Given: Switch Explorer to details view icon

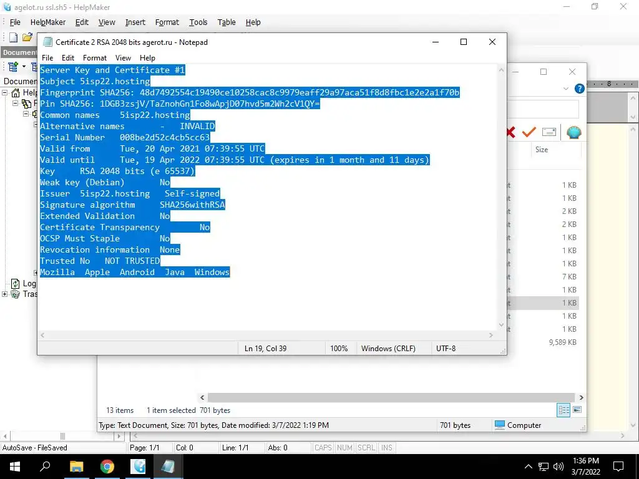Looking at the screenshot, I should (x=563, y=410).
